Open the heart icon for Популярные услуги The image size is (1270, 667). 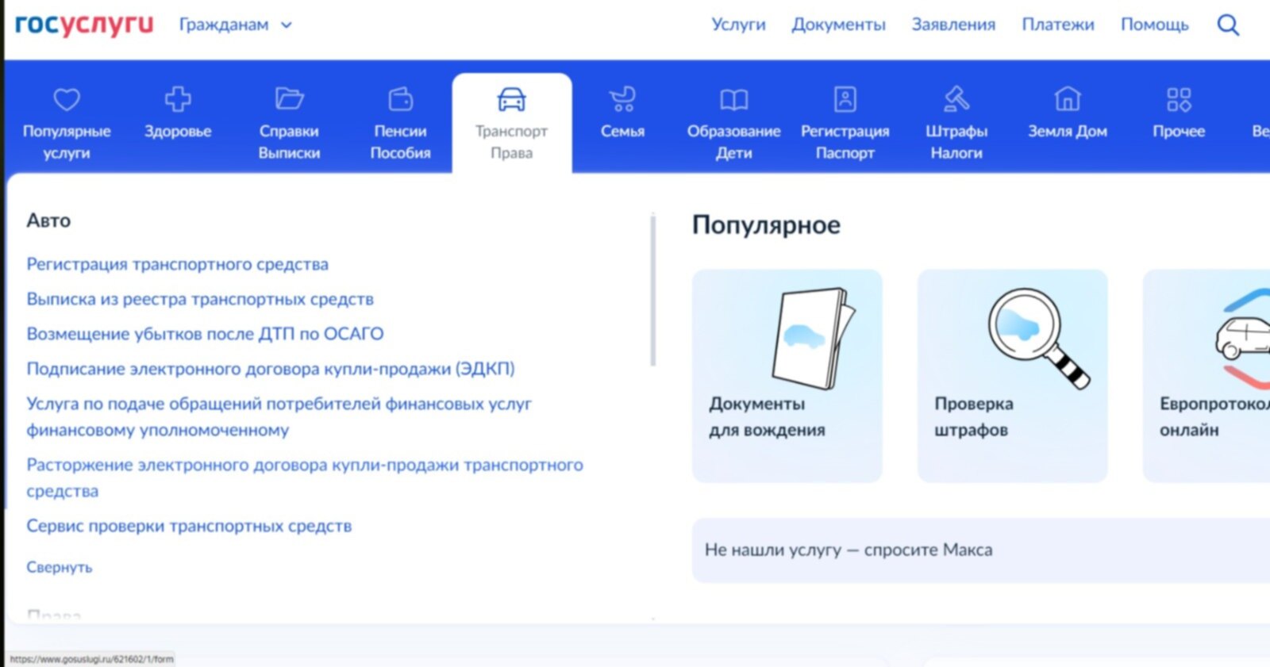(67, 100)
